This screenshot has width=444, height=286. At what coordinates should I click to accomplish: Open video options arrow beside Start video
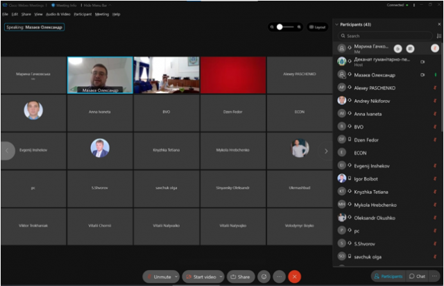click(221, 277)
